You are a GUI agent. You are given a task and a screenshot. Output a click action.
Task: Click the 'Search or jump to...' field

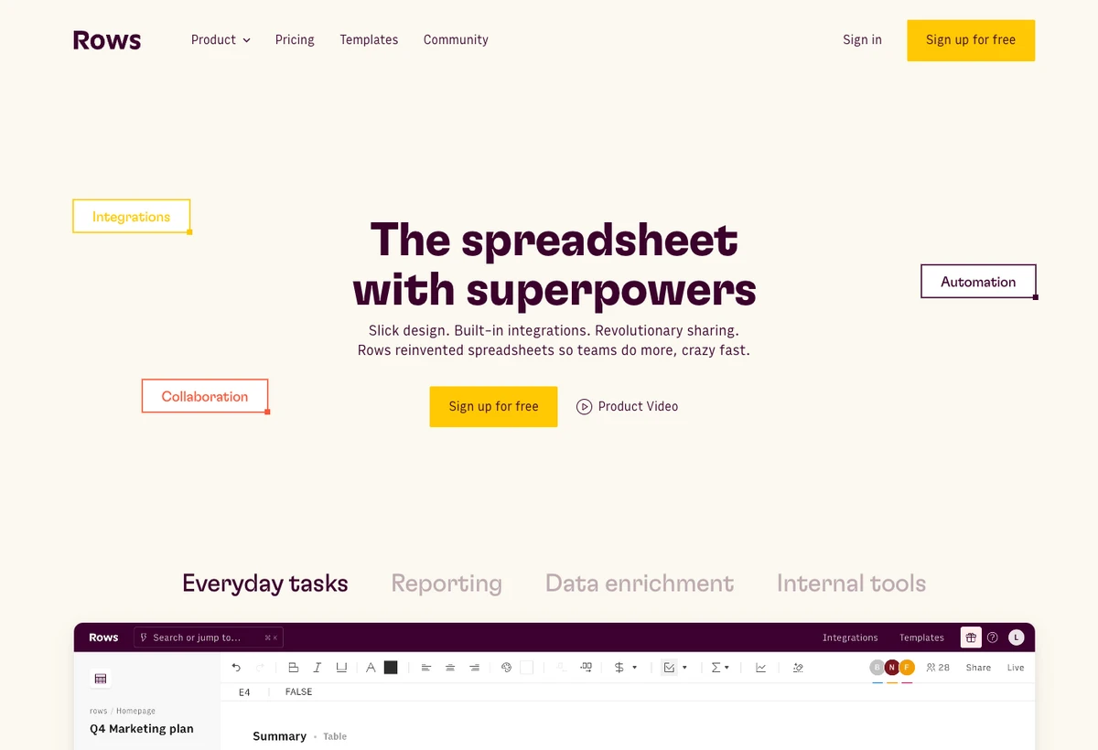coord(209,637)
